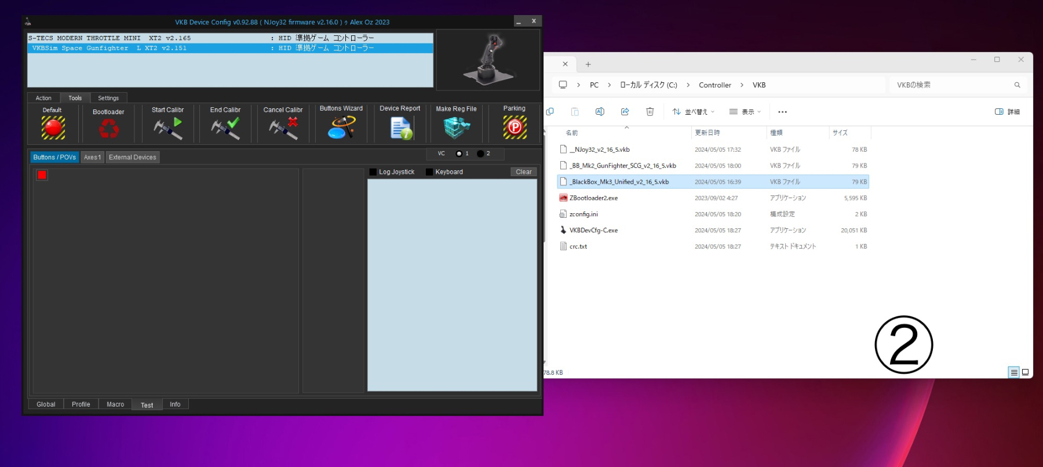The width and height of the screenshot is (1043, 467).
Task: Open the Device Report
Action: click(400, 128)
